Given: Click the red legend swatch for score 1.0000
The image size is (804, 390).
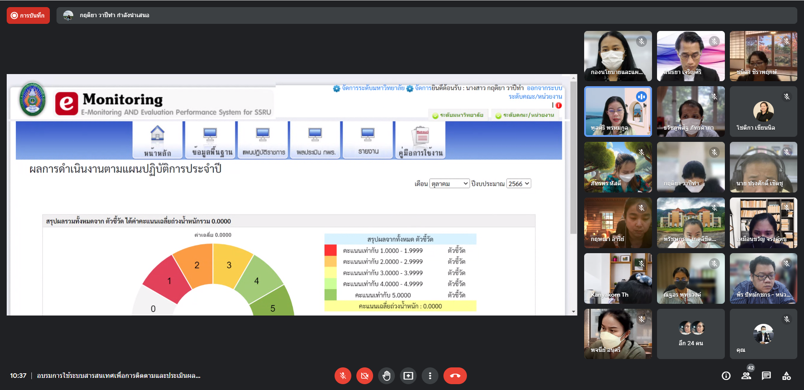Looking at the screenshot, I should pyautogui.click(x=330, y=250).
